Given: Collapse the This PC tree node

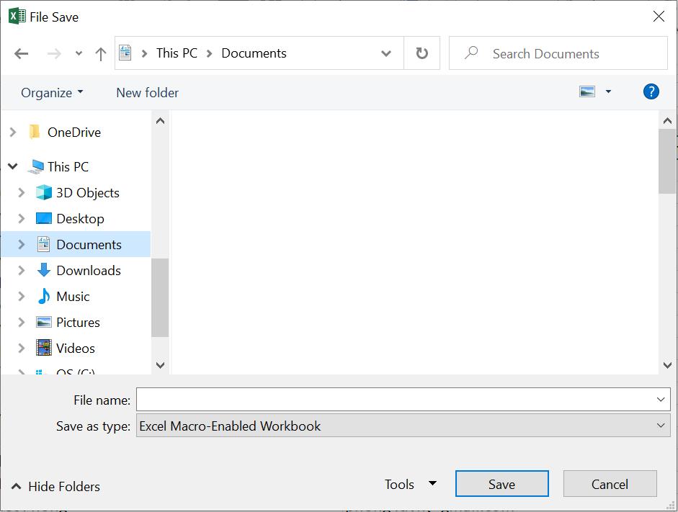Looking at the screenshot, I should [x=13, y=166].
